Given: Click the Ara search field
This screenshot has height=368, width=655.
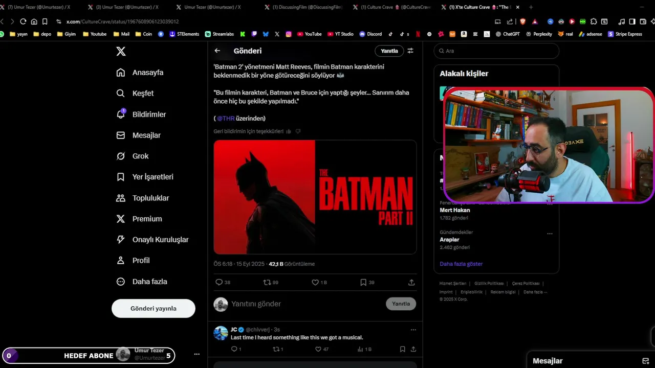Looking at the screenshot, I should 496,51.
